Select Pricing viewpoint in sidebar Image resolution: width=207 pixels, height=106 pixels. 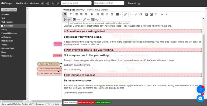4,30
